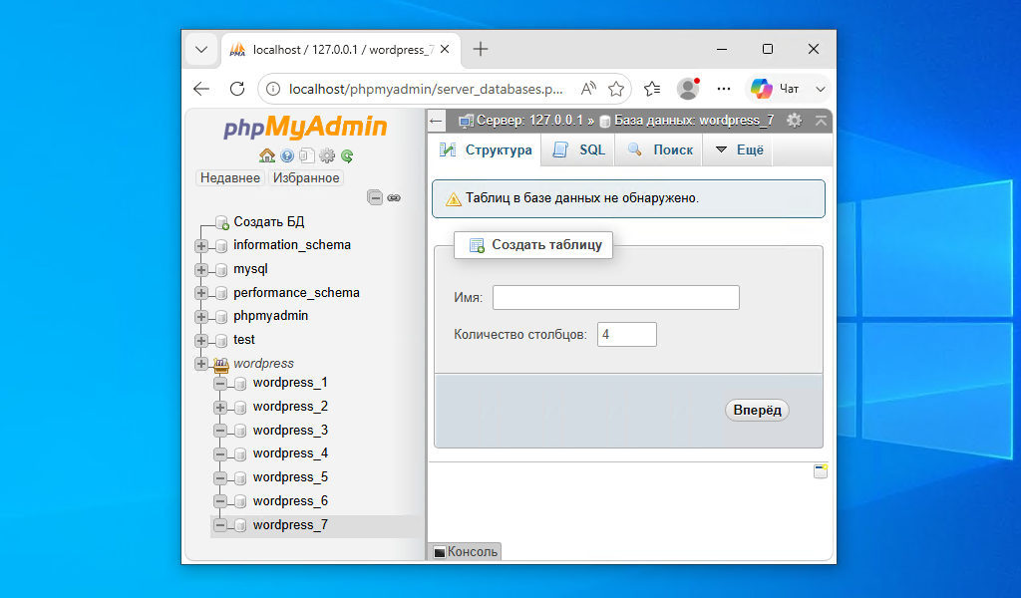Hide navigation panel with left arrow

coord(436,121)
